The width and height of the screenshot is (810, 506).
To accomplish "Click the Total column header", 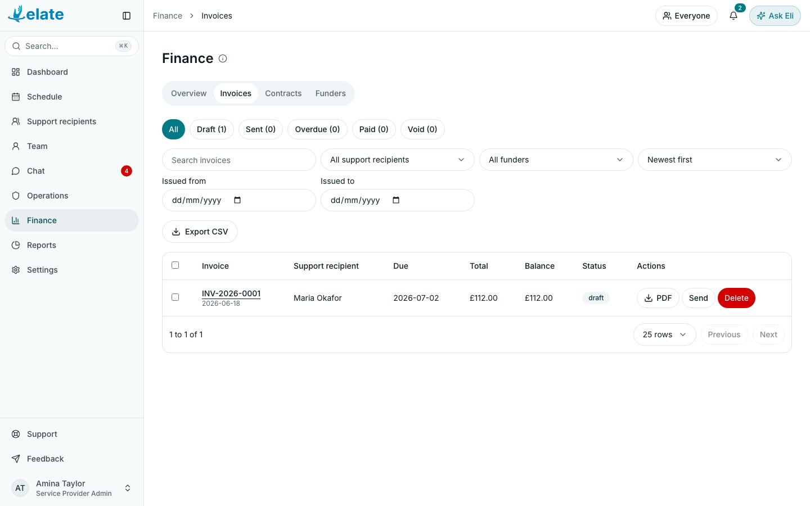I will [x=479, y=266].
